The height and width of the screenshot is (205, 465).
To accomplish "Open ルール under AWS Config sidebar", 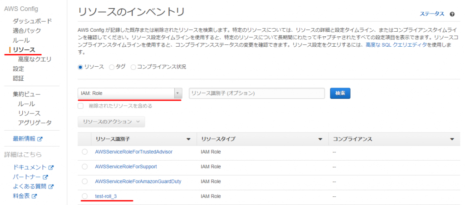I will tap(21, 40).
